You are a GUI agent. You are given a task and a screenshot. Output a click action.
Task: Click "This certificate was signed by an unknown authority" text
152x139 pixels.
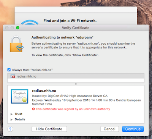pyautogui.click(x=73, y=109)
